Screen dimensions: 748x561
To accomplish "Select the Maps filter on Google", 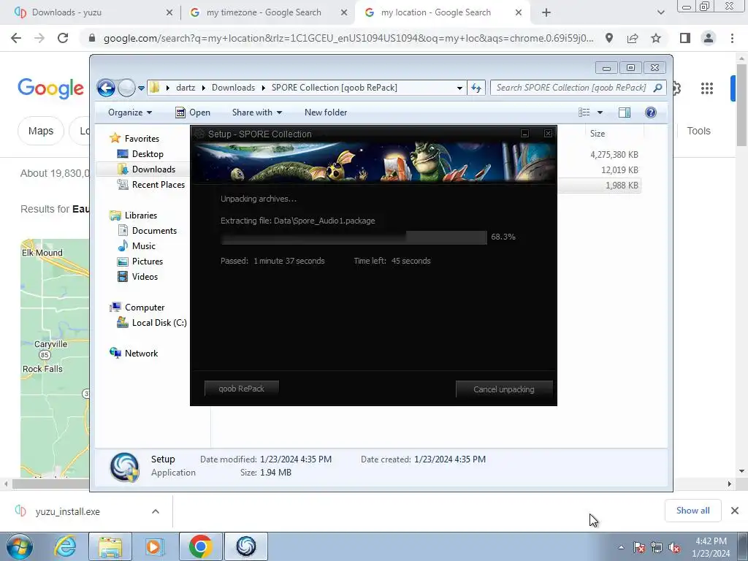I will click(x=41, y=131).
